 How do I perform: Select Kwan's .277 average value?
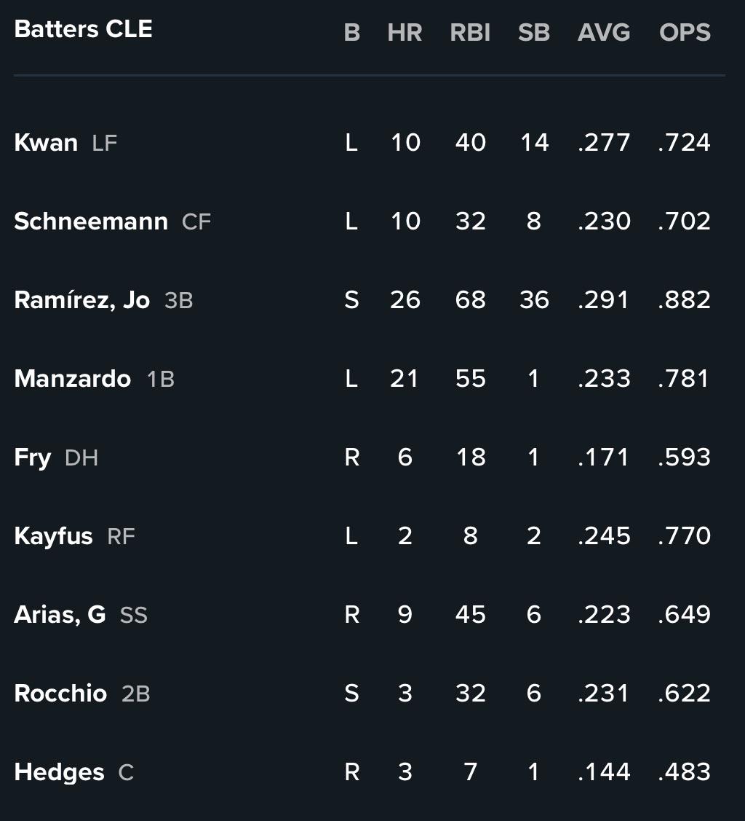point(604,143)
